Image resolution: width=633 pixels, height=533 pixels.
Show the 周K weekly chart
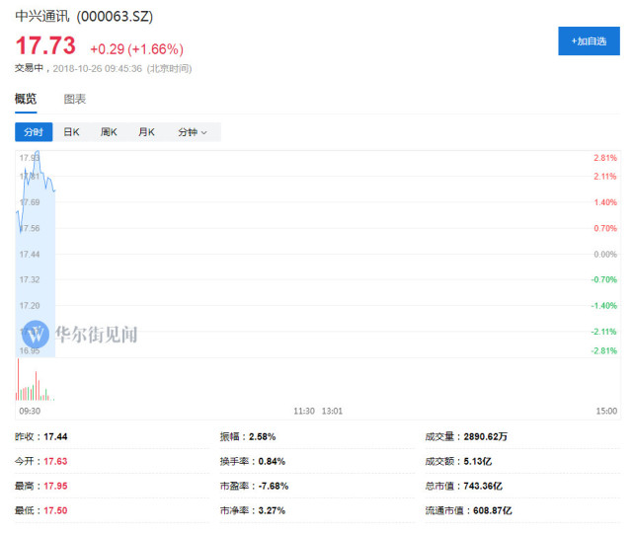pos(109,132)
